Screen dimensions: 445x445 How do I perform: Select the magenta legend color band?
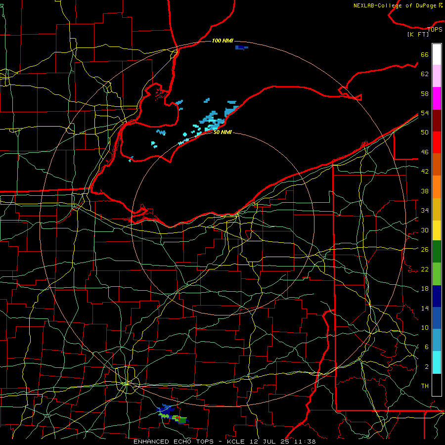point(437,98)
